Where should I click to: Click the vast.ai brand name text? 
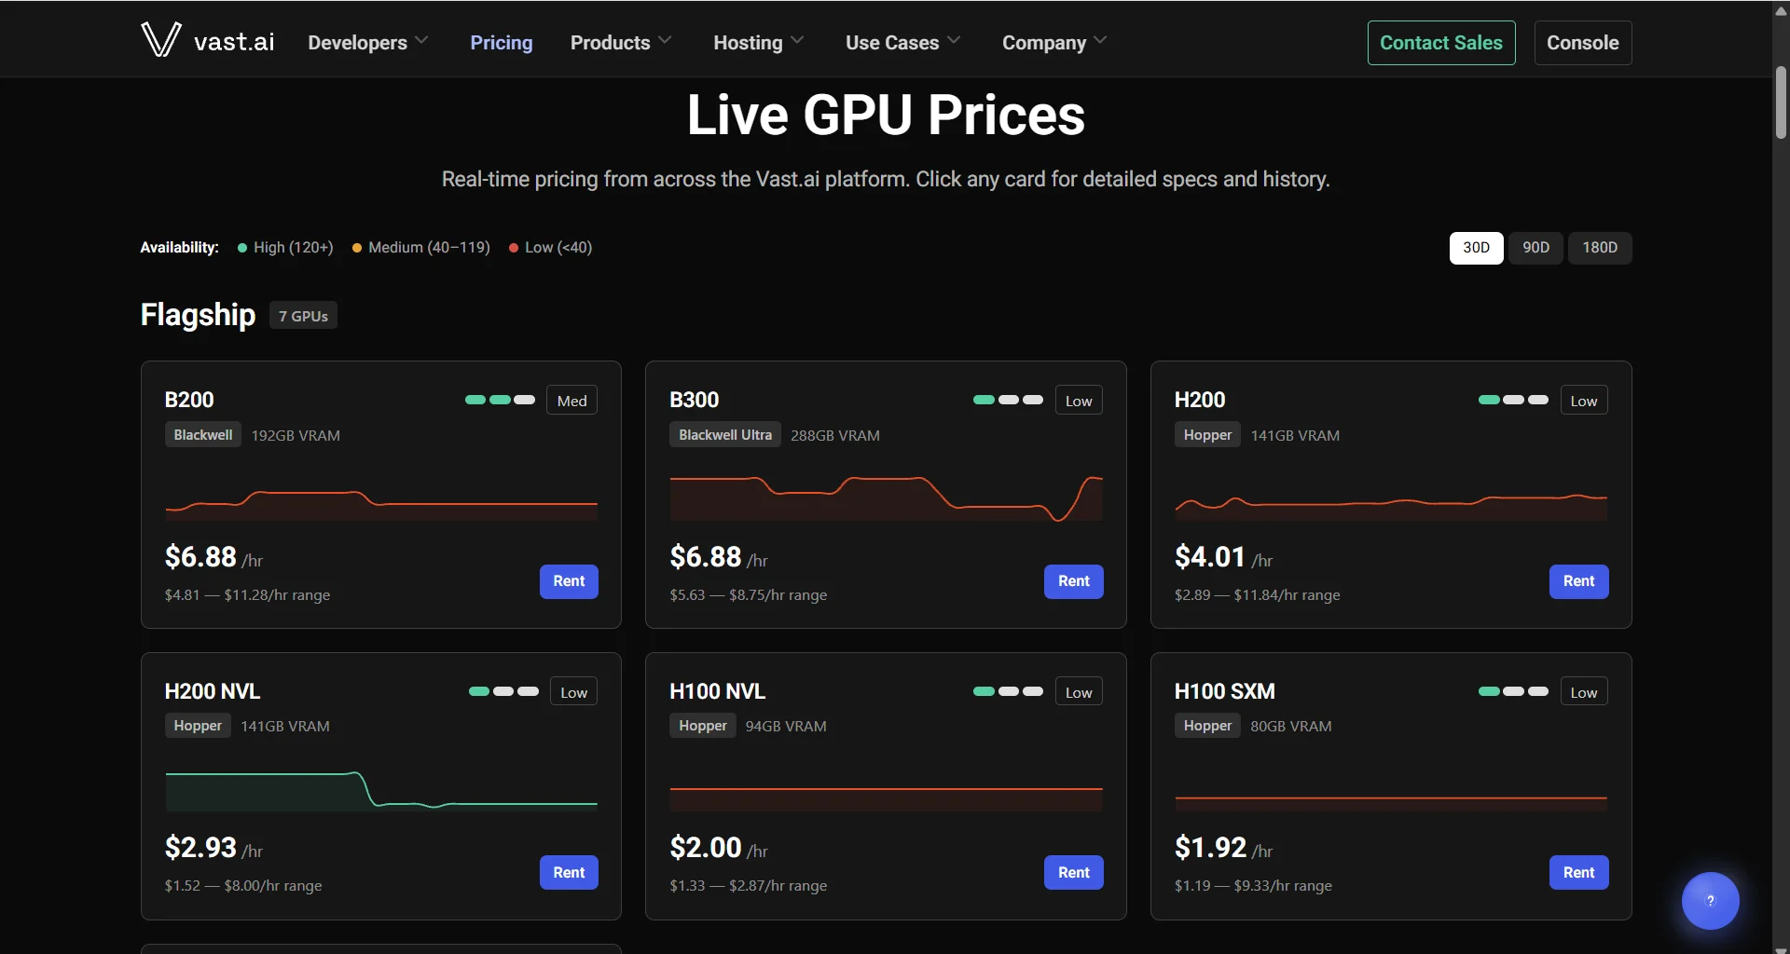pos(234,42)
